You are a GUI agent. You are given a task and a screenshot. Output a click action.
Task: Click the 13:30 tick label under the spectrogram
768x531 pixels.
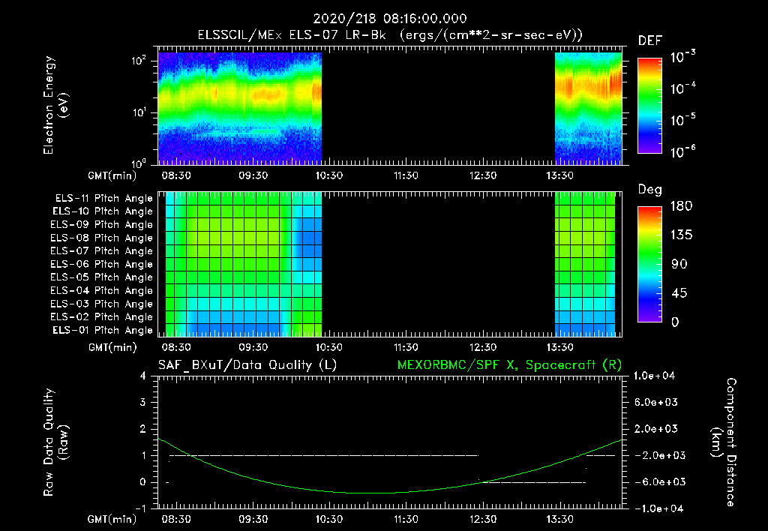tap(559, 175)
